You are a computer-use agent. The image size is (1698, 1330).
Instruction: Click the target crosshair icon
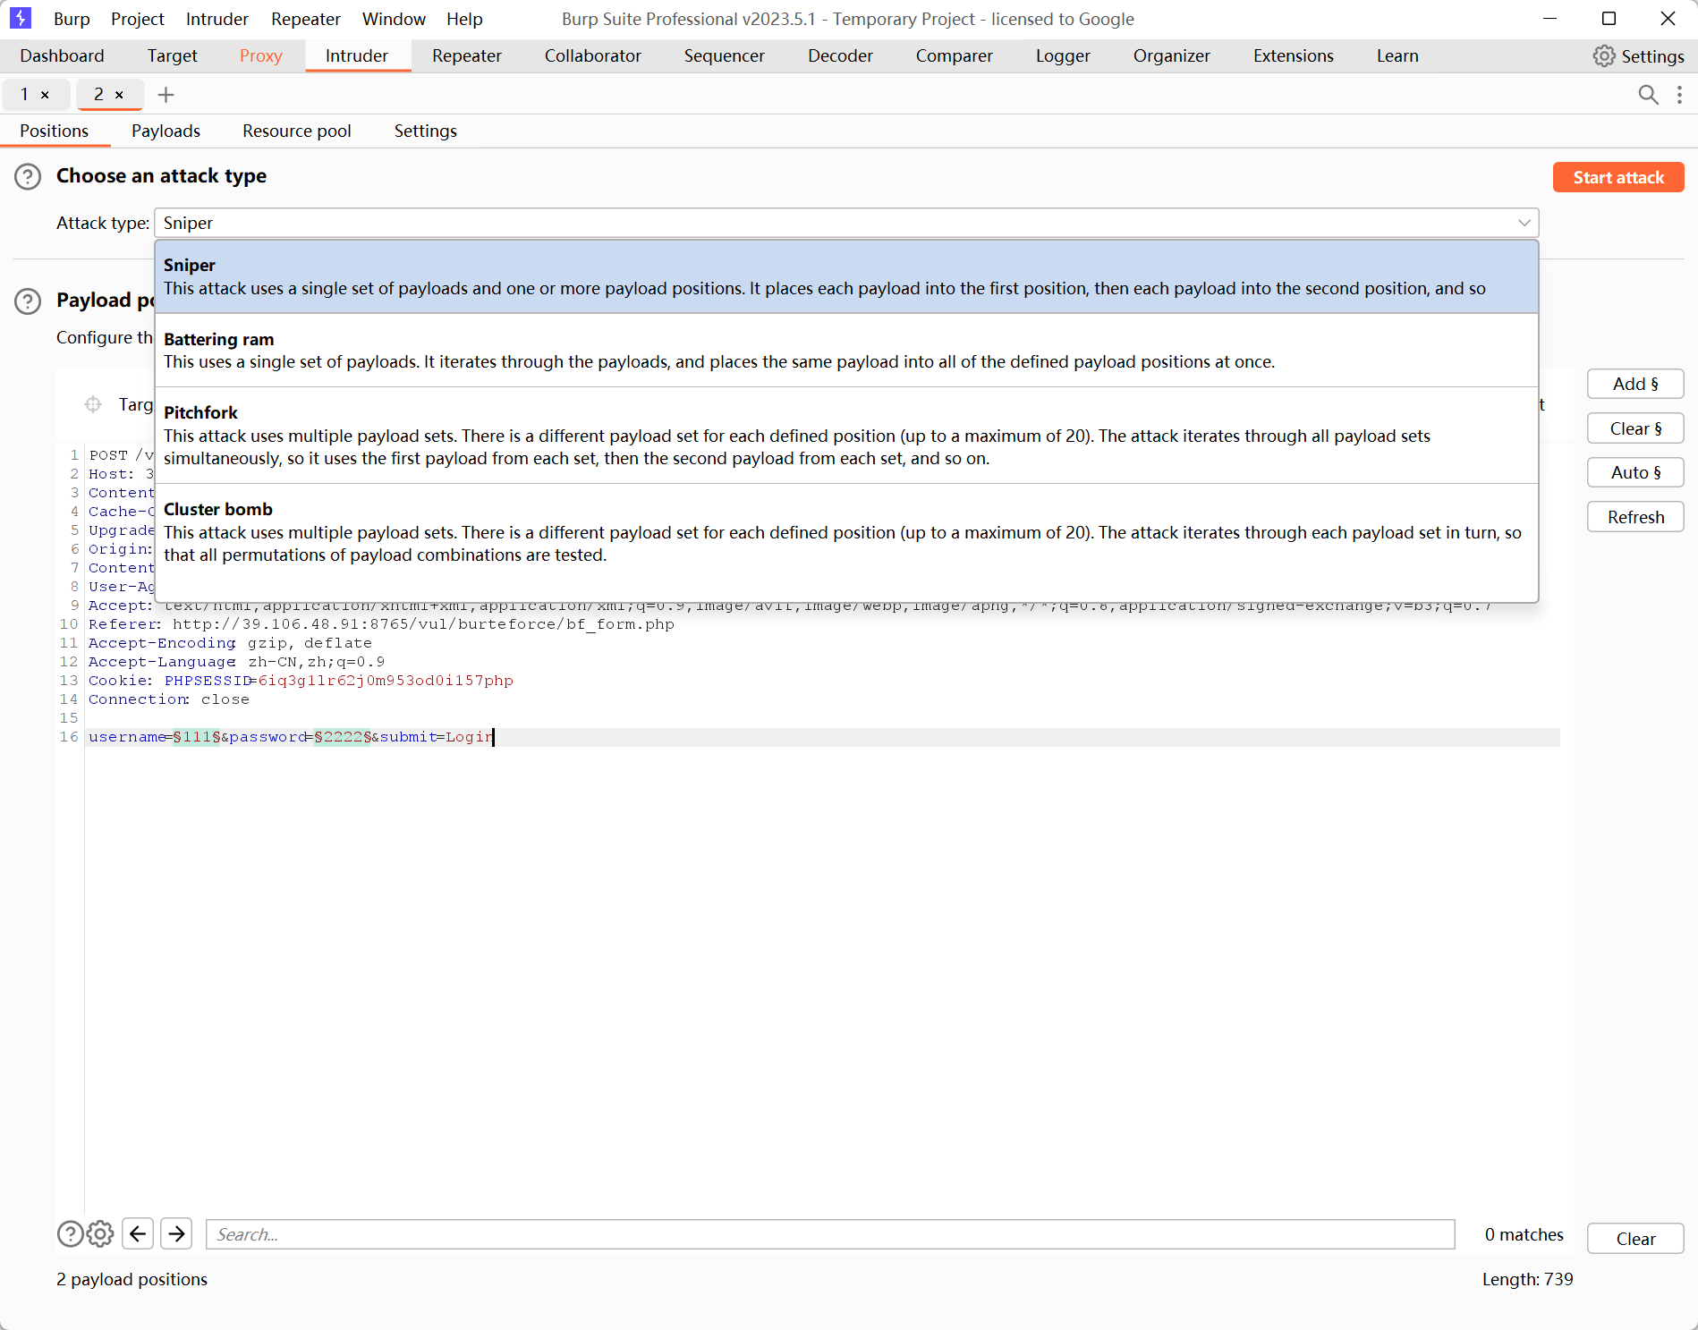pyautogui.click(x=93, y=404)
